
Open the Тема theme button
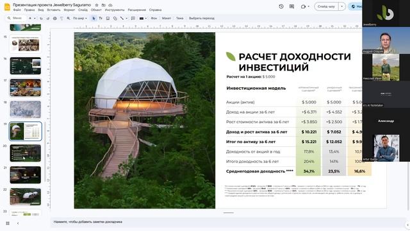pos(179,19)
